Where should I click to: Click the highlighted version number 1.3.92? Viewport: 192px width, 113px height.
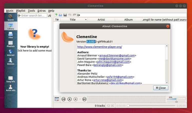click(x=91, y=42)
